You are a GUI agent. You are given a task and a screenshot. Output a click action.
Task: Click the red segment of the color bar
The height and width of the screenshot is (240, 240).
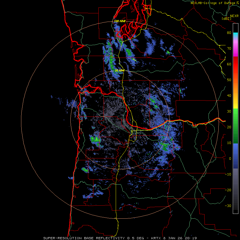pyautogui.click(x=235, y=64)
